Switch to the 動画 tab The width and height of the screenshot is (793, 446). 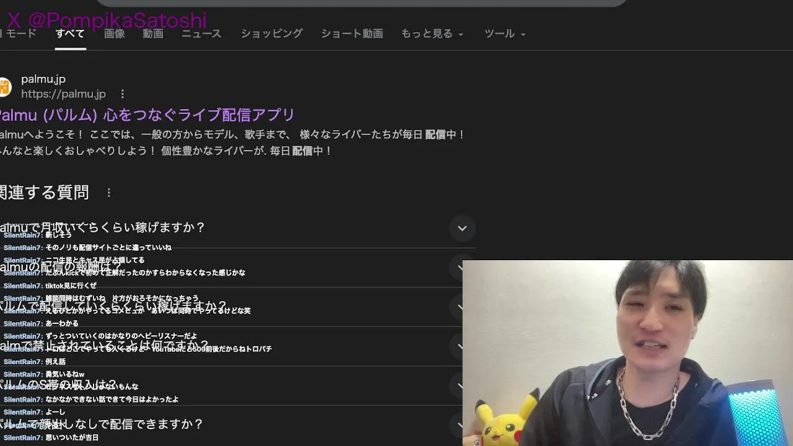153,33
